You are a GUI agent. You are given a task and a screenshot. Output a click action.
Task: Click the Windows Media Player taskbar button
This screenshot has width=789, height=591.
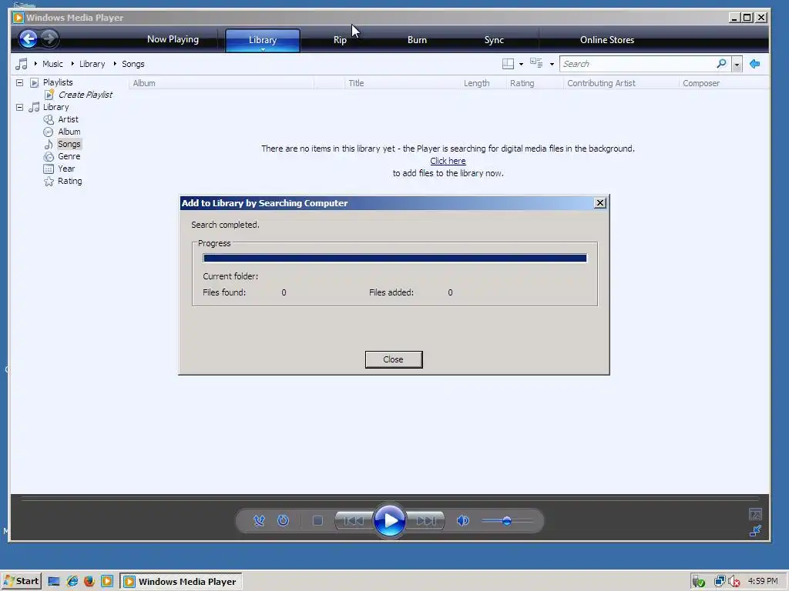pyautogui.click(x=180, y=582)
